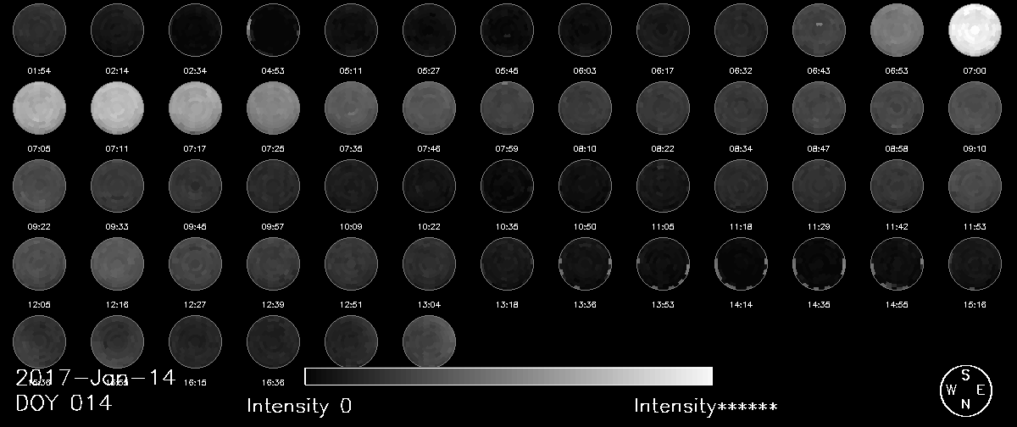Open the disk image for 09:57
Image resolution: width=1017 pixels, height=427 pixels.
(x=273, y=186)
